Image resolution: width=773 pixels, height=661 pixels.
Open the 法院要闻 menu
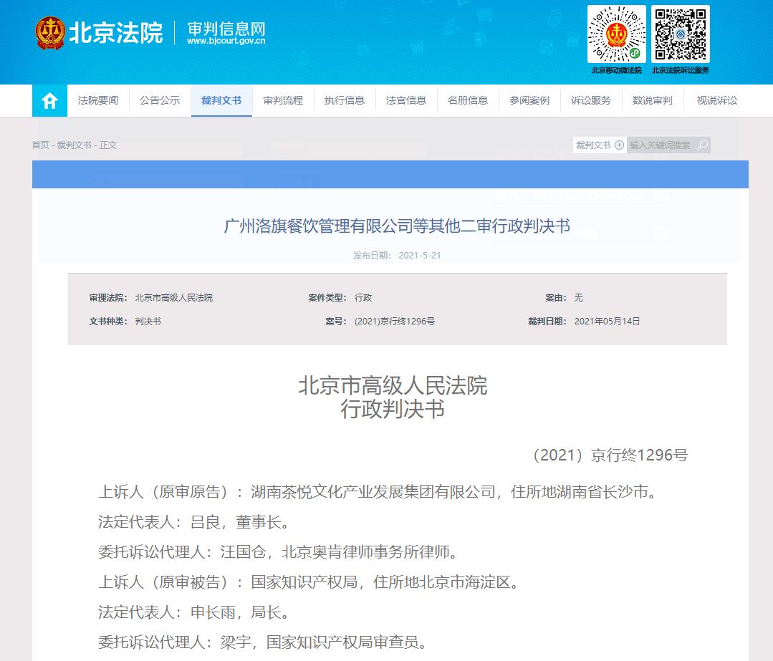click(x=98, y=100)
